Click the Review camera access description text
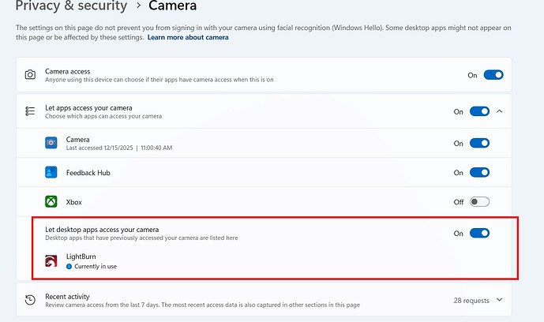544x322 pixels. pos(203,305)
